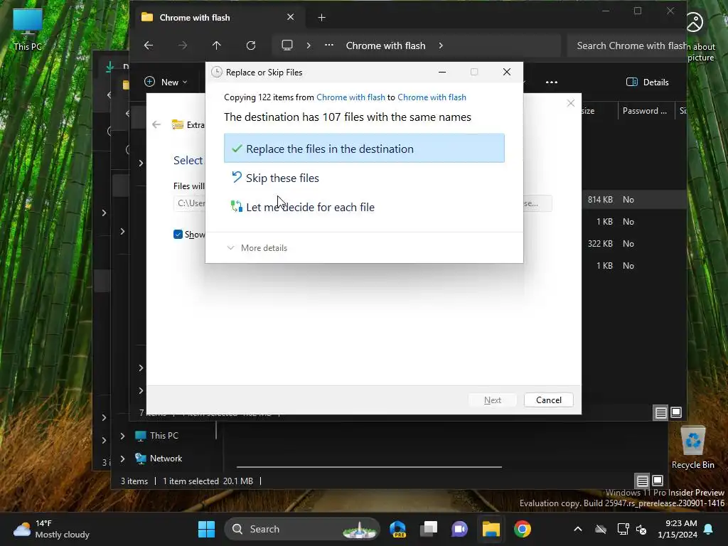
Task: Select This PC in navigation pane
Action: [x=164, y=436]
